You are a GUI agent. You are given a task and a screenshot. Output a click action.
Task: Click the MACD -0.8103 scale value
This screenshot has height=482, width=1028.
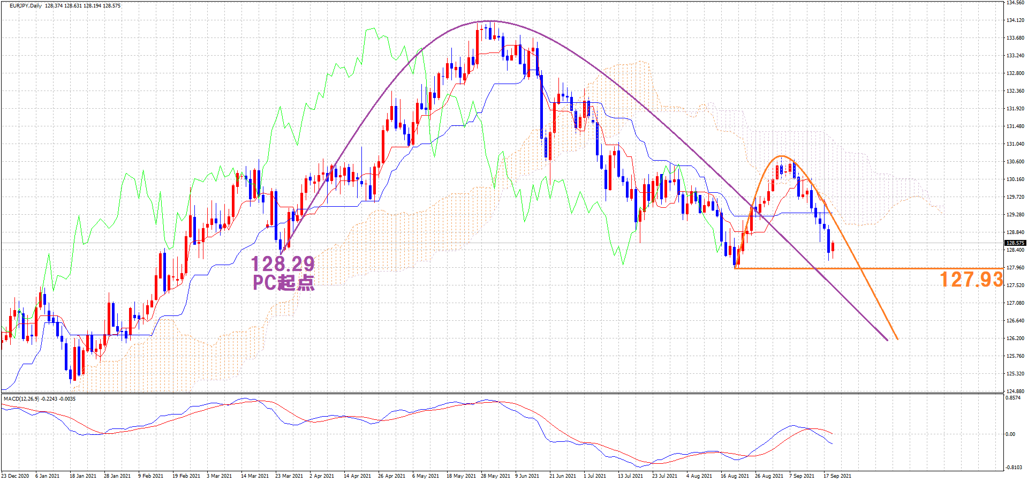pyautogui.click(x=1013, y=468)
